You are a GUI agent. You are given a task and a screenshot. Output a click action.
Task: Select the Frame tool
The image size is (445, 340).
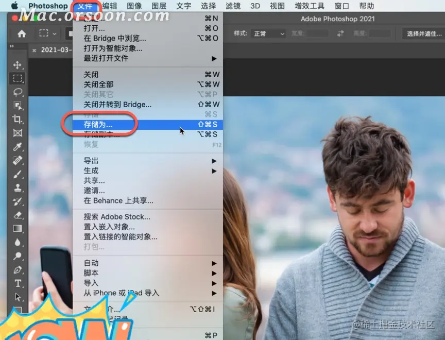pyautogui.click(x=18, y=133)
